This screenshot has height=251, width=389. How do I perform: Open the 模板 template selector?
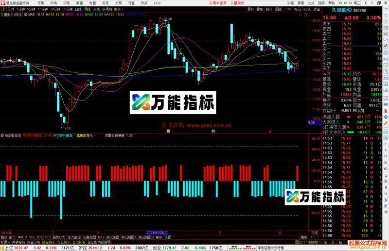coord(304,237)
